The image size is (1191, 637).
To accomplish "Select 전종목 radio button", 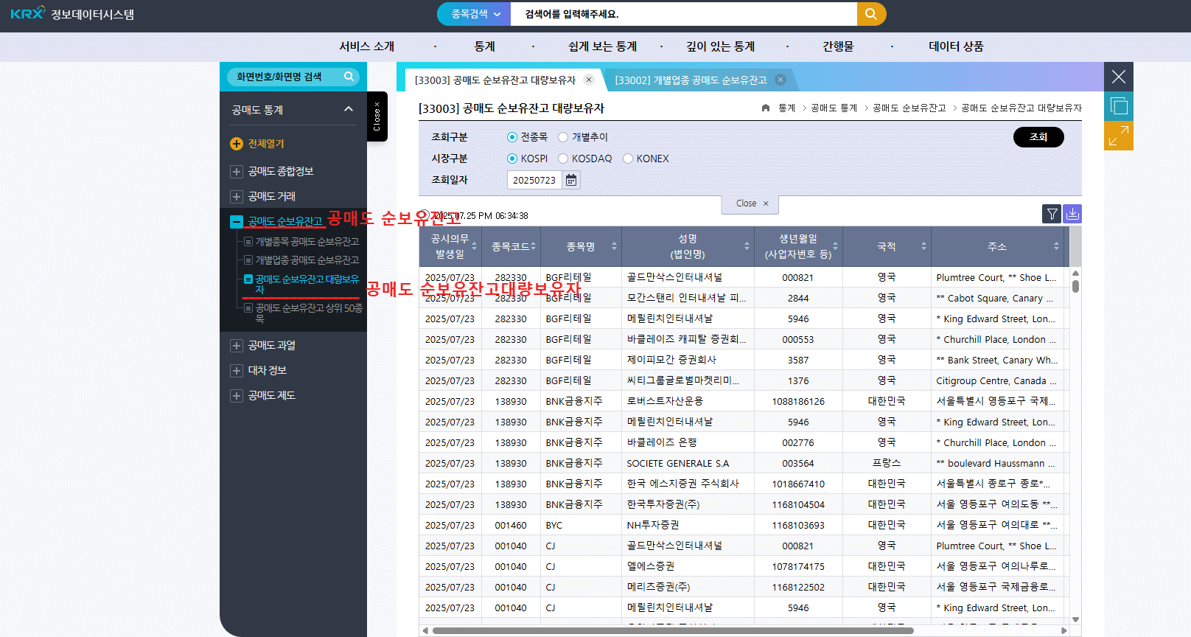I will (512, 137).
